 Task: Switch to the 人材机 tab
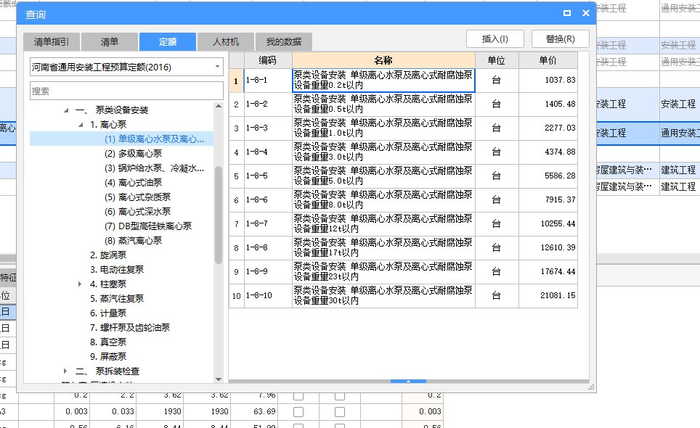click(225, 42)
